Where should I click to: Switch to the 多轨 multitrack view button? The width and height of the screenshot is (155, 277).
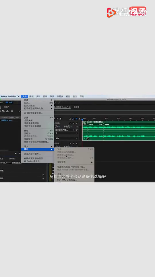click(x=9, y=102)
